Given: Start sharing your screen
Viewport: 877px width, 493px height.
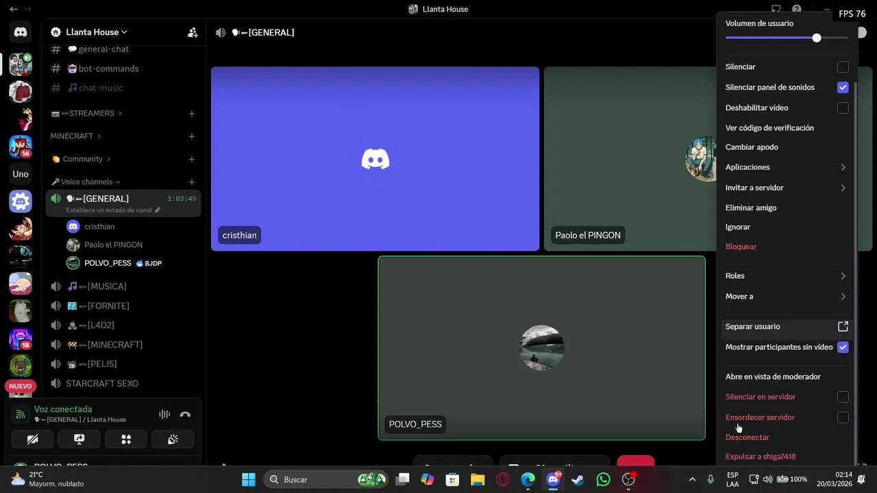Looking at the screenshot, I should click(x=79, y=439).
